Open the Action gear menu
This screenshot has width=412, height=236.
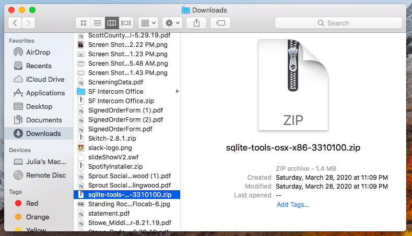[172, 23]
